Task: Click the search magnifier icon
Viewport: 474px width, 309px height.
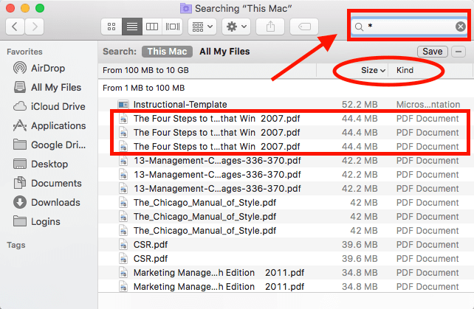Action: click(x=359, y=27)
